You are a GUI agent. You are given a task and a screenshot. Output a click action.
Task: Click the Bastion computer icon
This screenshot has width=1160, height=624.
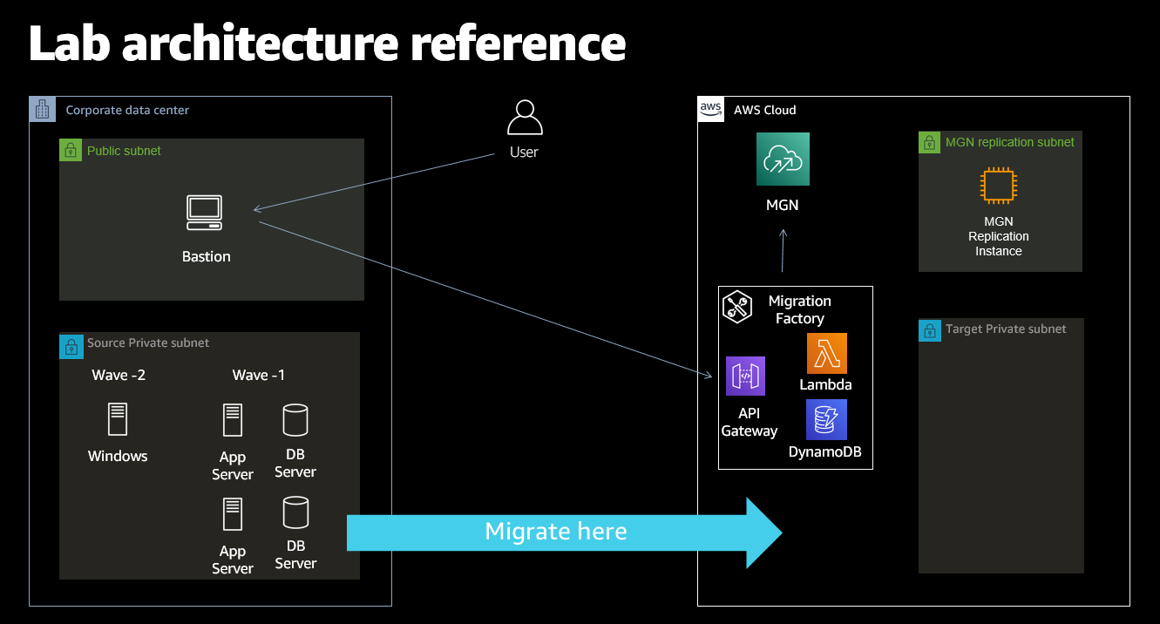(205, 213)
